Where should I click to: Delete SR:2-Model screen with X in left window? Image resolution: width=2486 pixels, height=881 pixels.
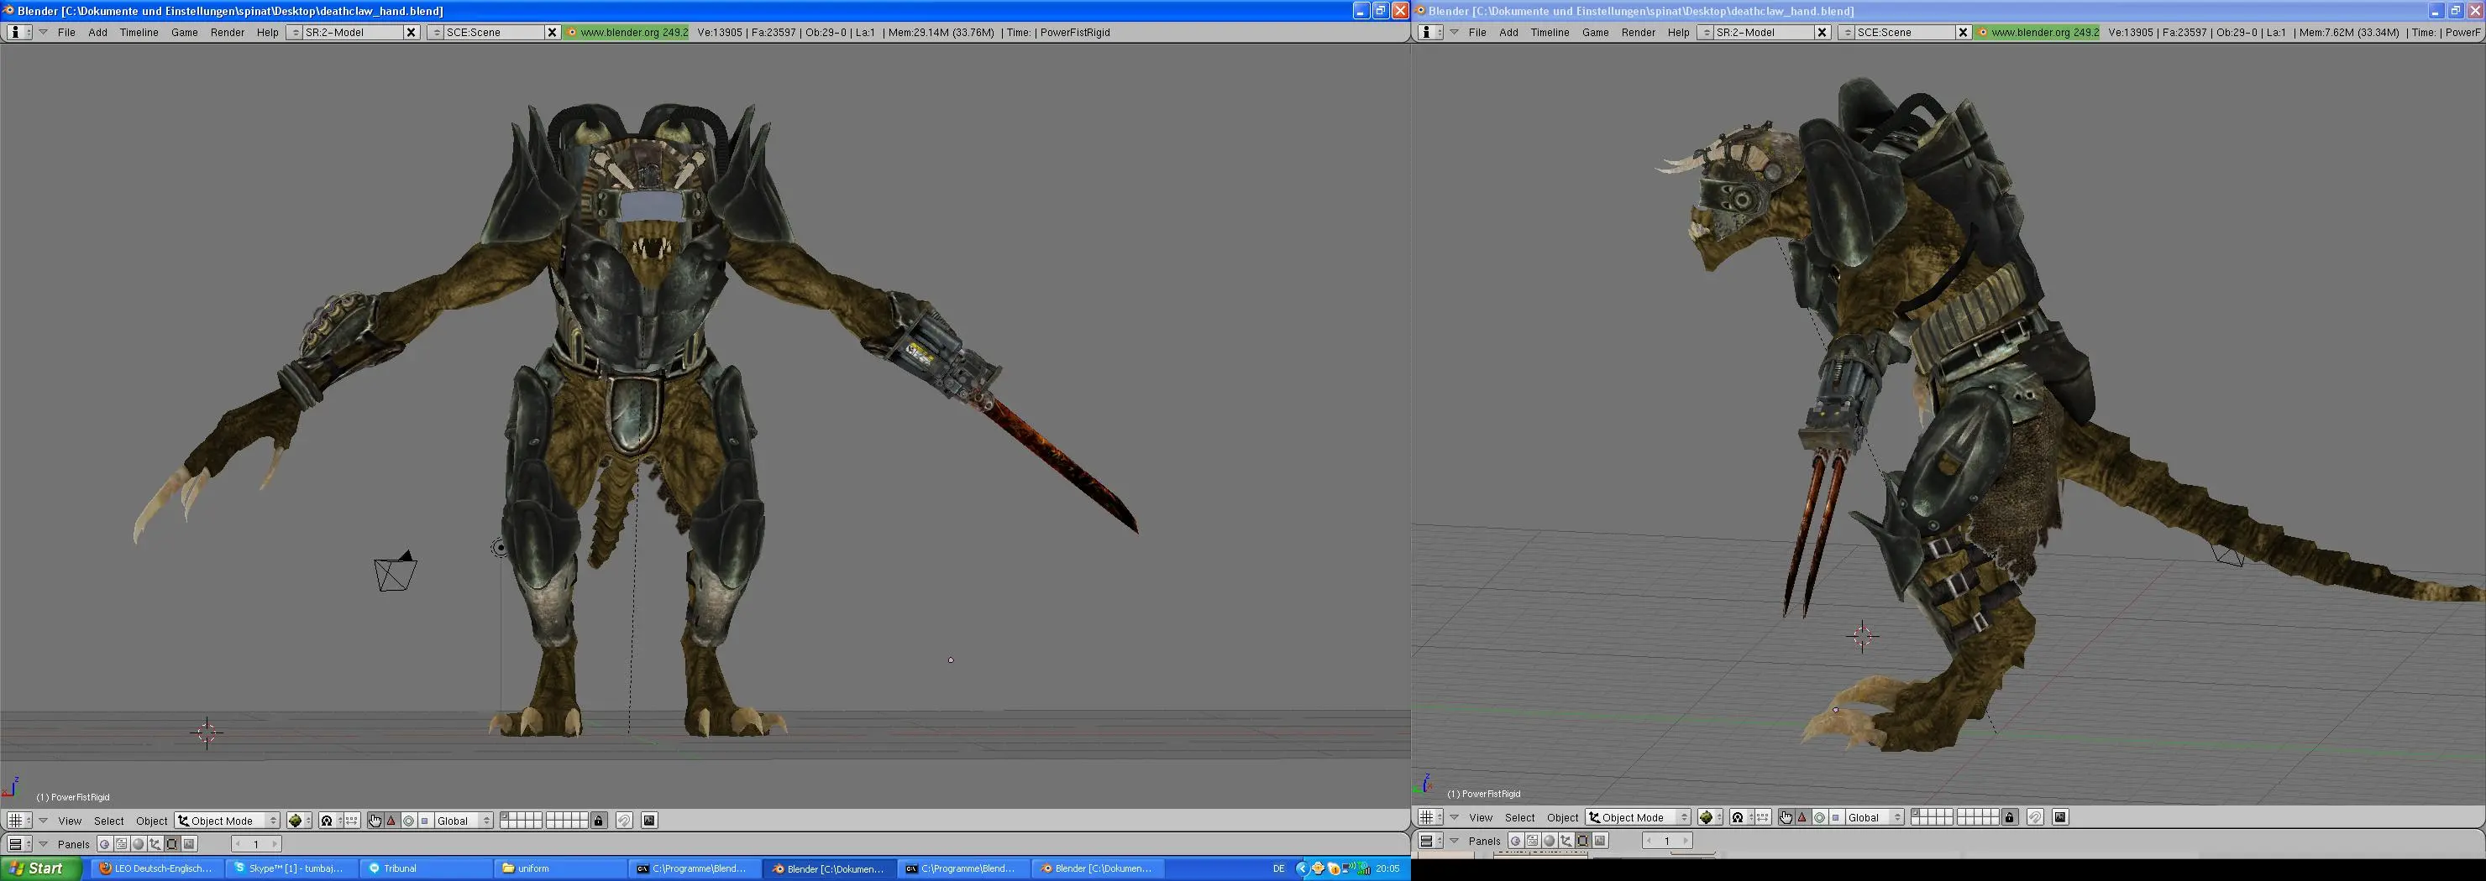(412, 32)
